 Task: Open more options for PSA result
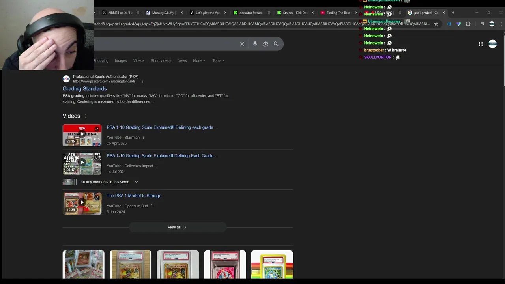point(142,82)
